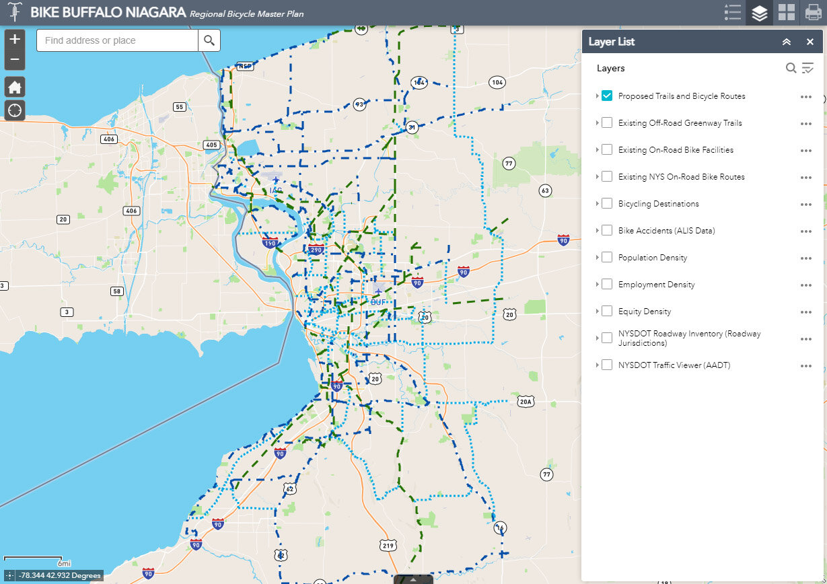Collapse the Layer List with the double-chevron
Viewport: 827px width, 584px height.
[786, 41]
